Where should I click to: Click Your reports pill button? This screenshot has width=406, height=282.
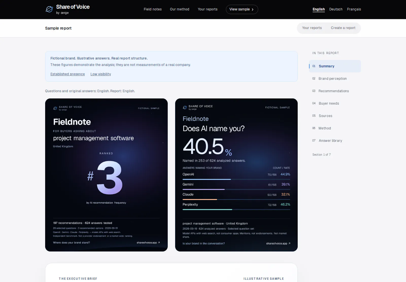point(312,28)
